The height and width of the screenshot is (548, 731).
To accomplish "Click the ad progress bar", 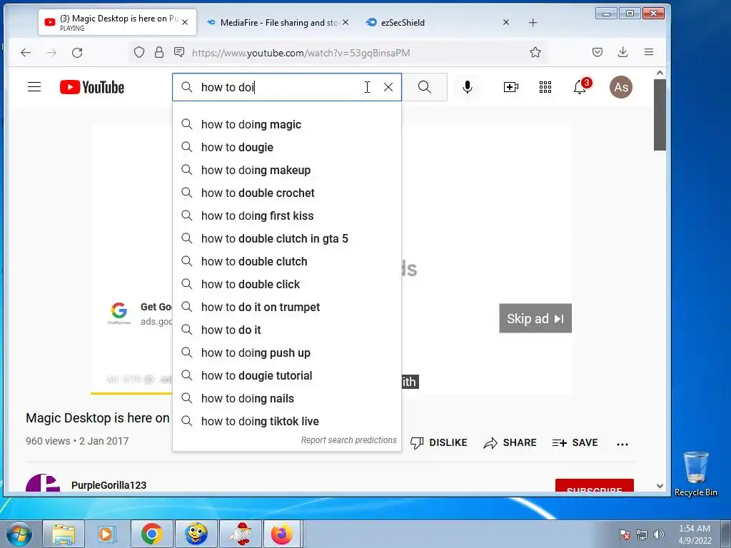I will 131,393.
